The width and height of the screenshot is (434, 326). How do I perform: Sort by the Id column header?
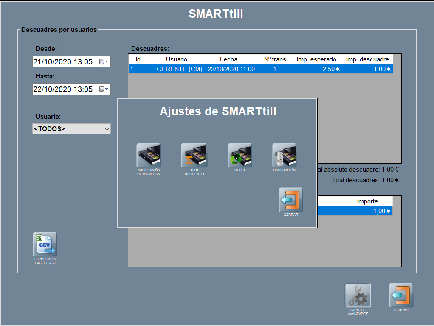click(138, 59)
